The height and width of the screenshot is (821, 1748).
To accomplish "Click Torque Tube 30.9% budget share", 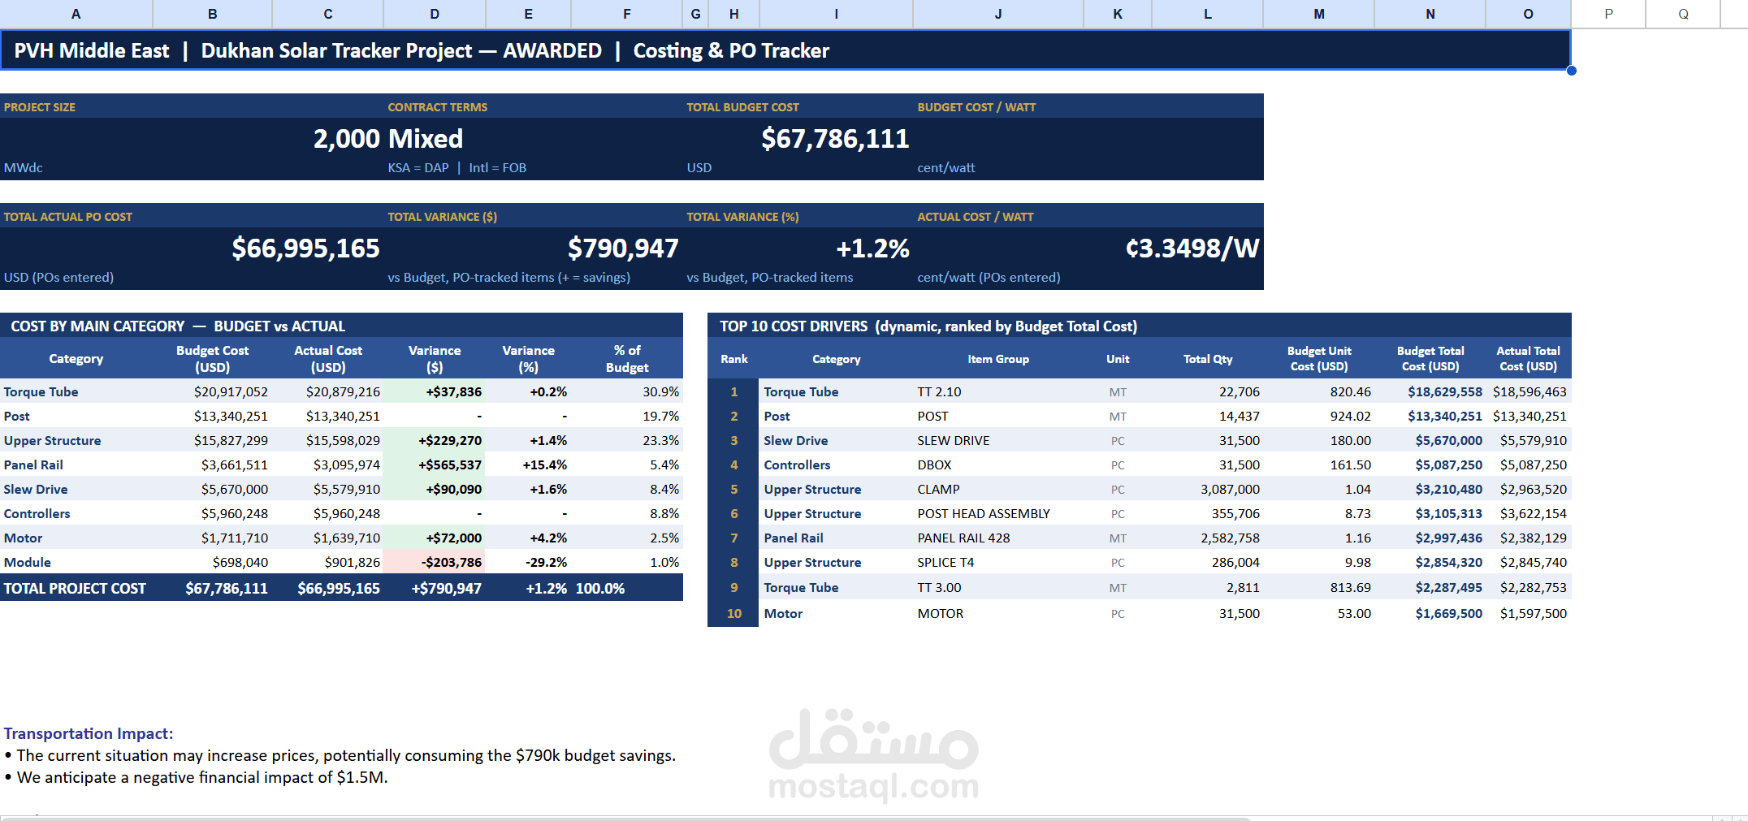I will [660, 391].
